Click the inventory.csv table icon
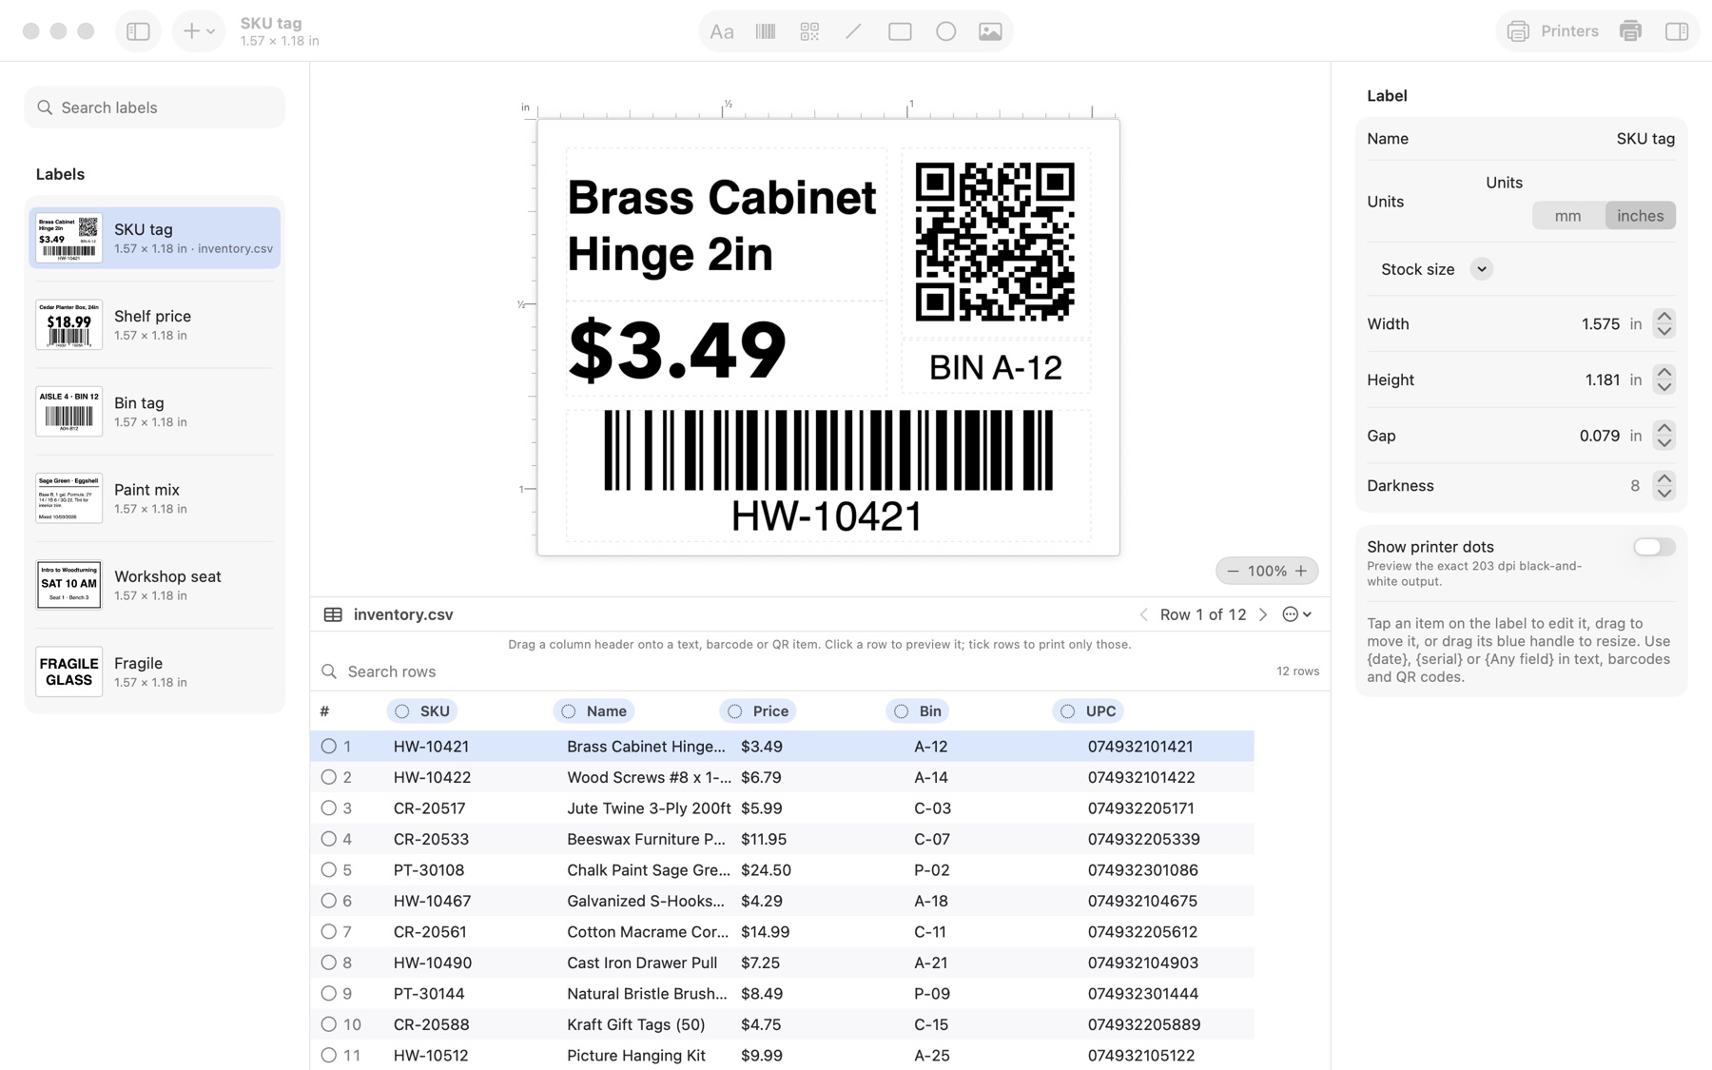This screenshot has width=1712, height=1070. (333, 614)
